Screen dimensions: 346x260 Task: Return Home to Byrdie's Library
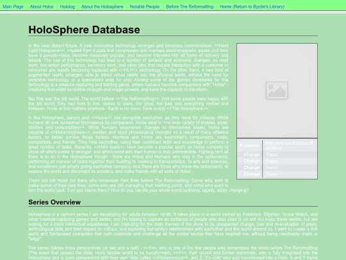coord(252,6)
